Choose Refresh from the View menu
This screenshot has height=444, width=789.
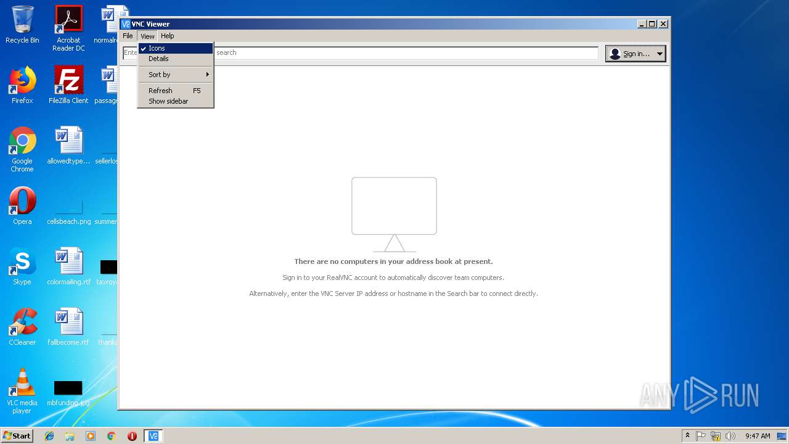(x=176, y=91)
